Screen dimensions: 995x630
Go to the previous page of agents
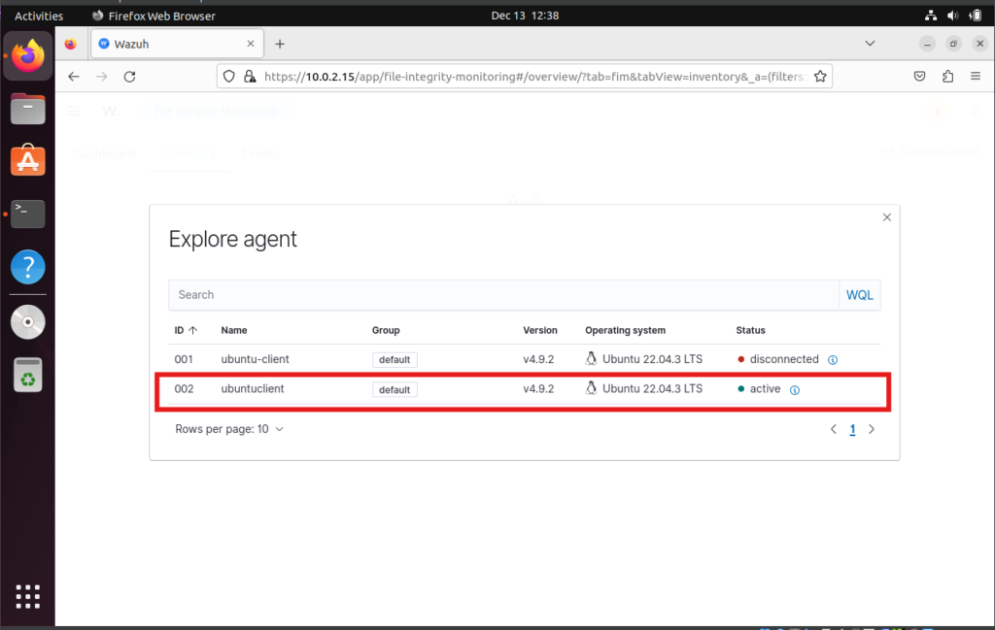(833, 430)
